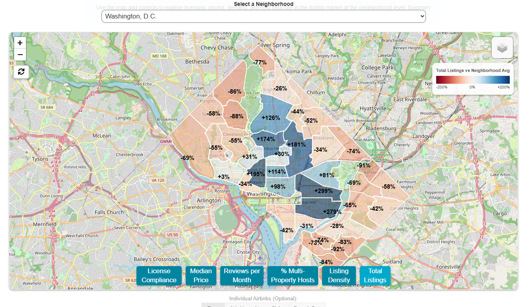Click the zoom out button on the map
The image size is (529, 307).
click(20, 55)
